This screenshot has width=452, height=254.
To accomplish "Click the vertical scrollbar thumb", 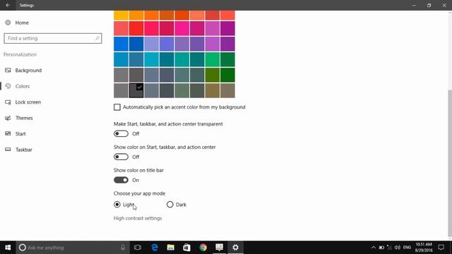I will pyautogui.click(x=450, y=163).
